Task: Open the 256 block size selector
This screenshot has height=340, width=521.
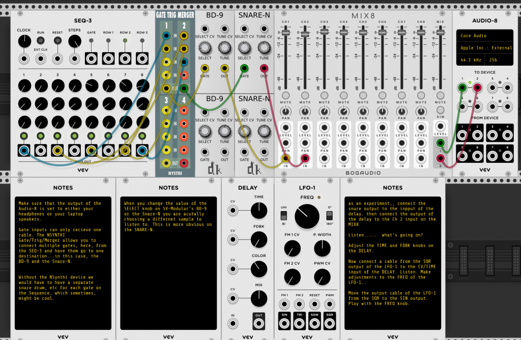Action: click(x=499, y=60)
